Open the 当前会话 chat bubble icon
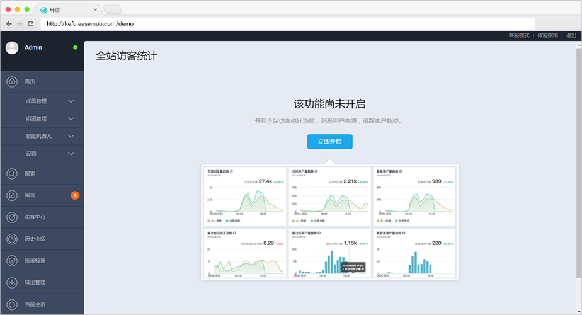 [x=12, y=304]
